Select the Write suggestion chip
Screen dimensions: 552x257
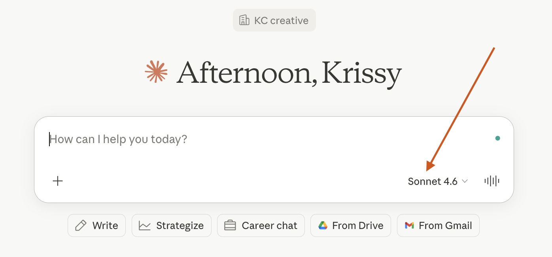(96, 225)
